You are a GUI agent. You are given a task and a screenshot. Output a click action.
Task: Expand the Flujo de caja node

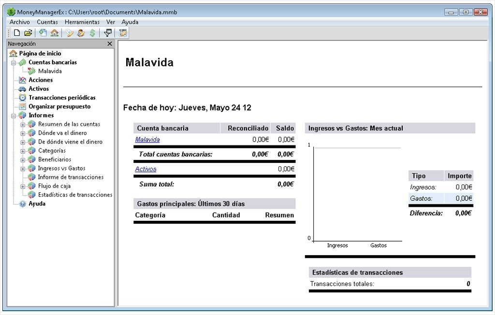23,186
